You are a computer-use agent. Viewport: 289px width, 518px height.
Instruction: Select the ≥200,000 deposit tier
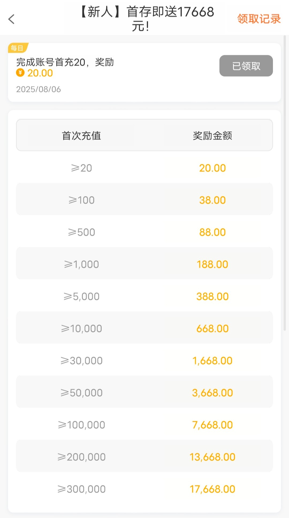click(x=81, y=457)
